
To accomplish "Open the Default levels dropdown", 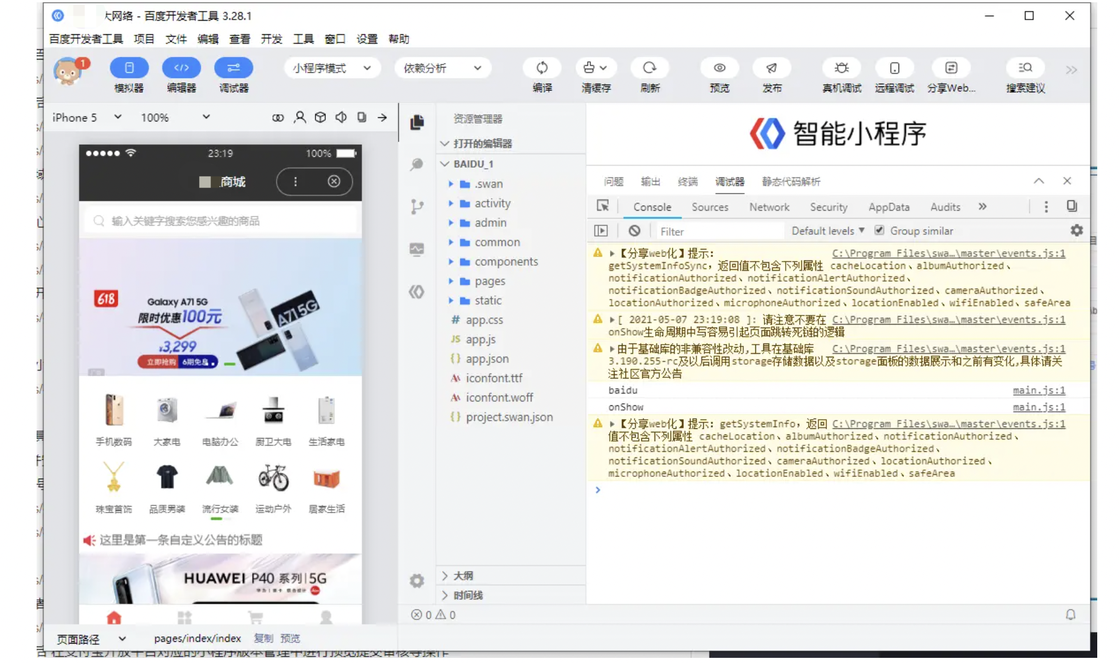I will click(x=828, y=231).
